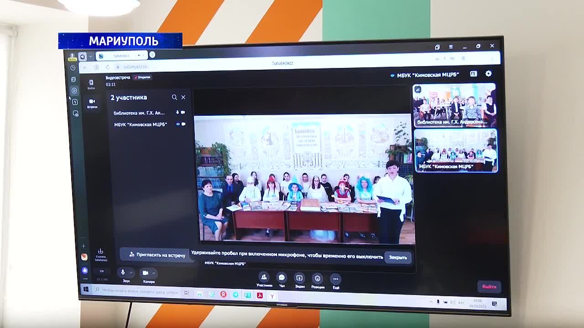The image size is (584, 328).
Task: Open МБУК Кимовская МЦРБ video thumbnail
Action: click(x=456, y=150)
